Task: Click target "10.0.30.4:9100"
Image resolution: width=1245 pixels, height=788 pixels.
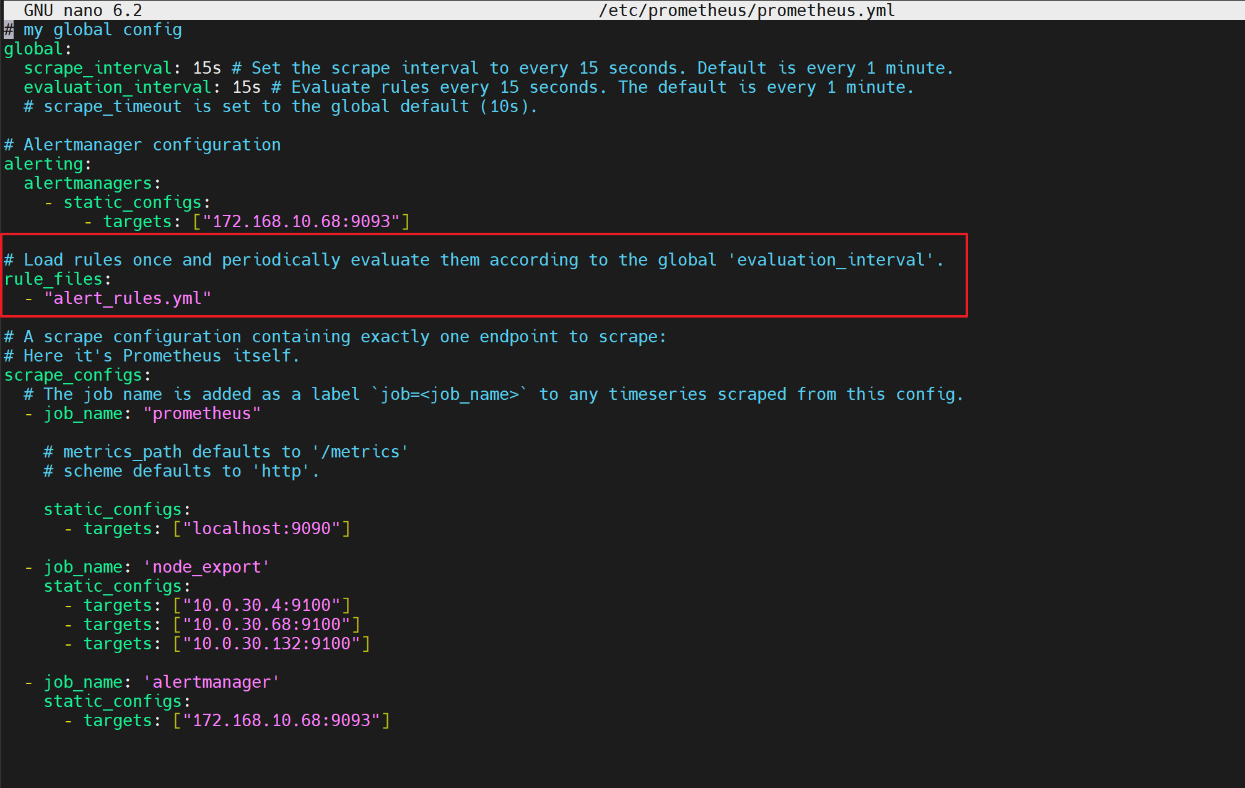Action: pos(261,605)
